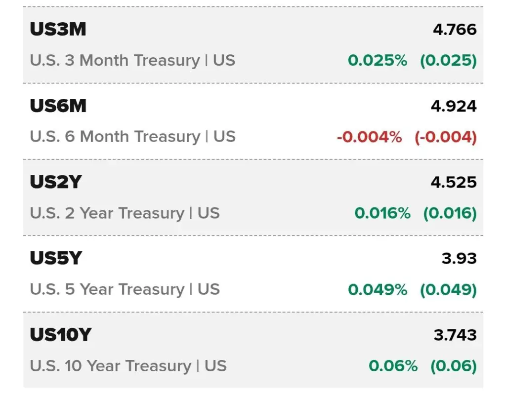Click the 4.766 yield value
This screenshot has height=394, width=506.
point(455,30)
